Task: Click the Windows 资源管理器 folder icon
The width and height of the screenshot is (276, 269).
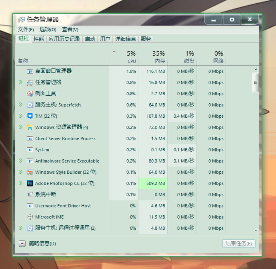Action: point(30,127)
